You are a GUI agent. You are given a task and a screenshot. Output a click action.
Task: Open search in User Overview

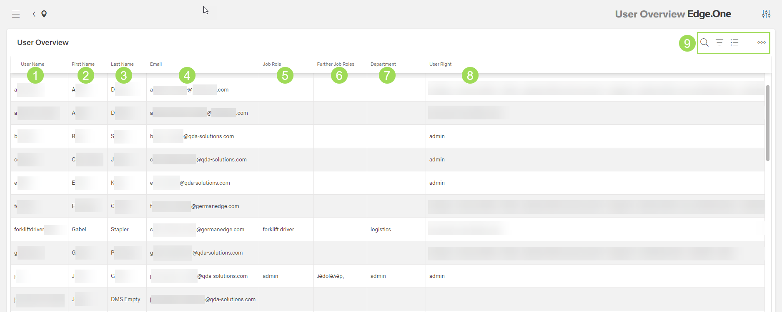point(704,42)
